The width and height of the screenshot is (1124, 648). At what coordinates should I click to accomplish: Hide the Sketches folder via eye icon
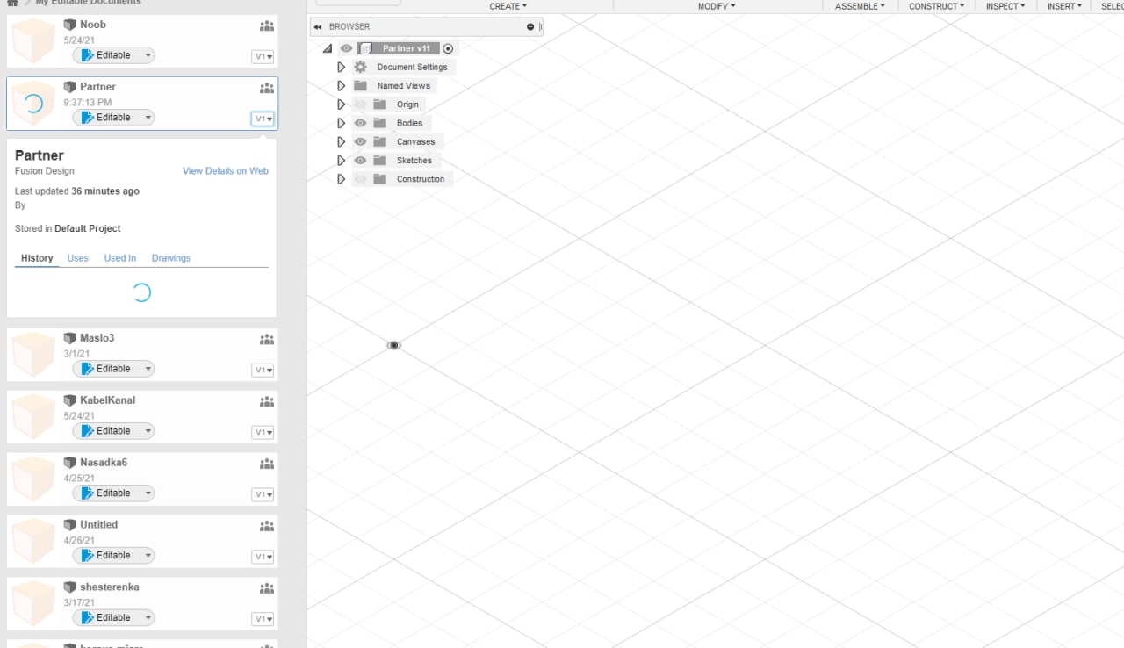click(360, 161)
